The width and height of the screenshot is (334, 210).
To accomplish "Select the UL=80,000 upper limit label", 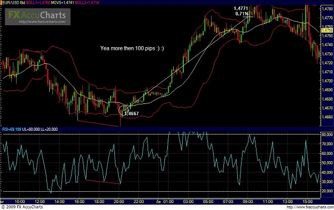I will tap(31, 129).
